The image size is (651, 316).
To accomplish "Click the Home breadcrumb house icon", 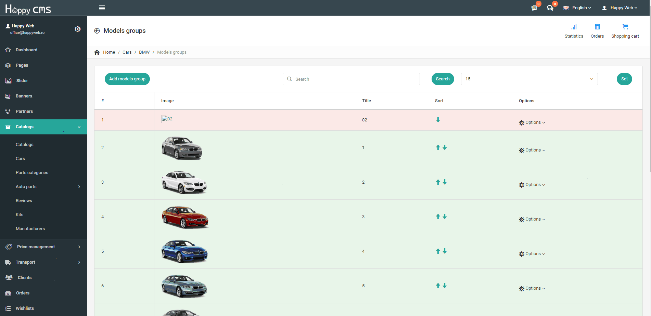I will click(97, 52).
